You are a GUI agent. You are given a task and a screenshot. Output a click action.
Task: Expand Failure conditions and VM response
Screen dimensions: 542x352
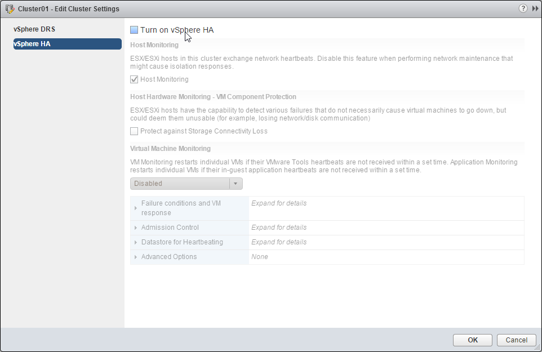point(136,208)
